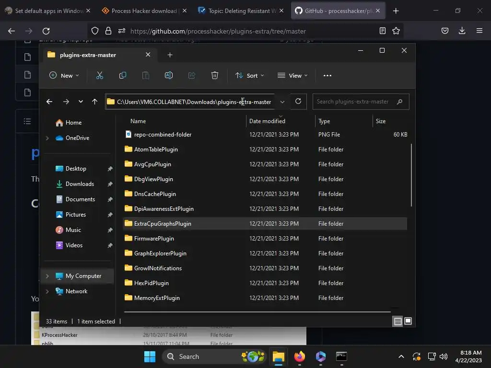Expand My Computer tree node
Image resolution: width=491 pixels, height=368 pixels.
click(x=47, y=276)
